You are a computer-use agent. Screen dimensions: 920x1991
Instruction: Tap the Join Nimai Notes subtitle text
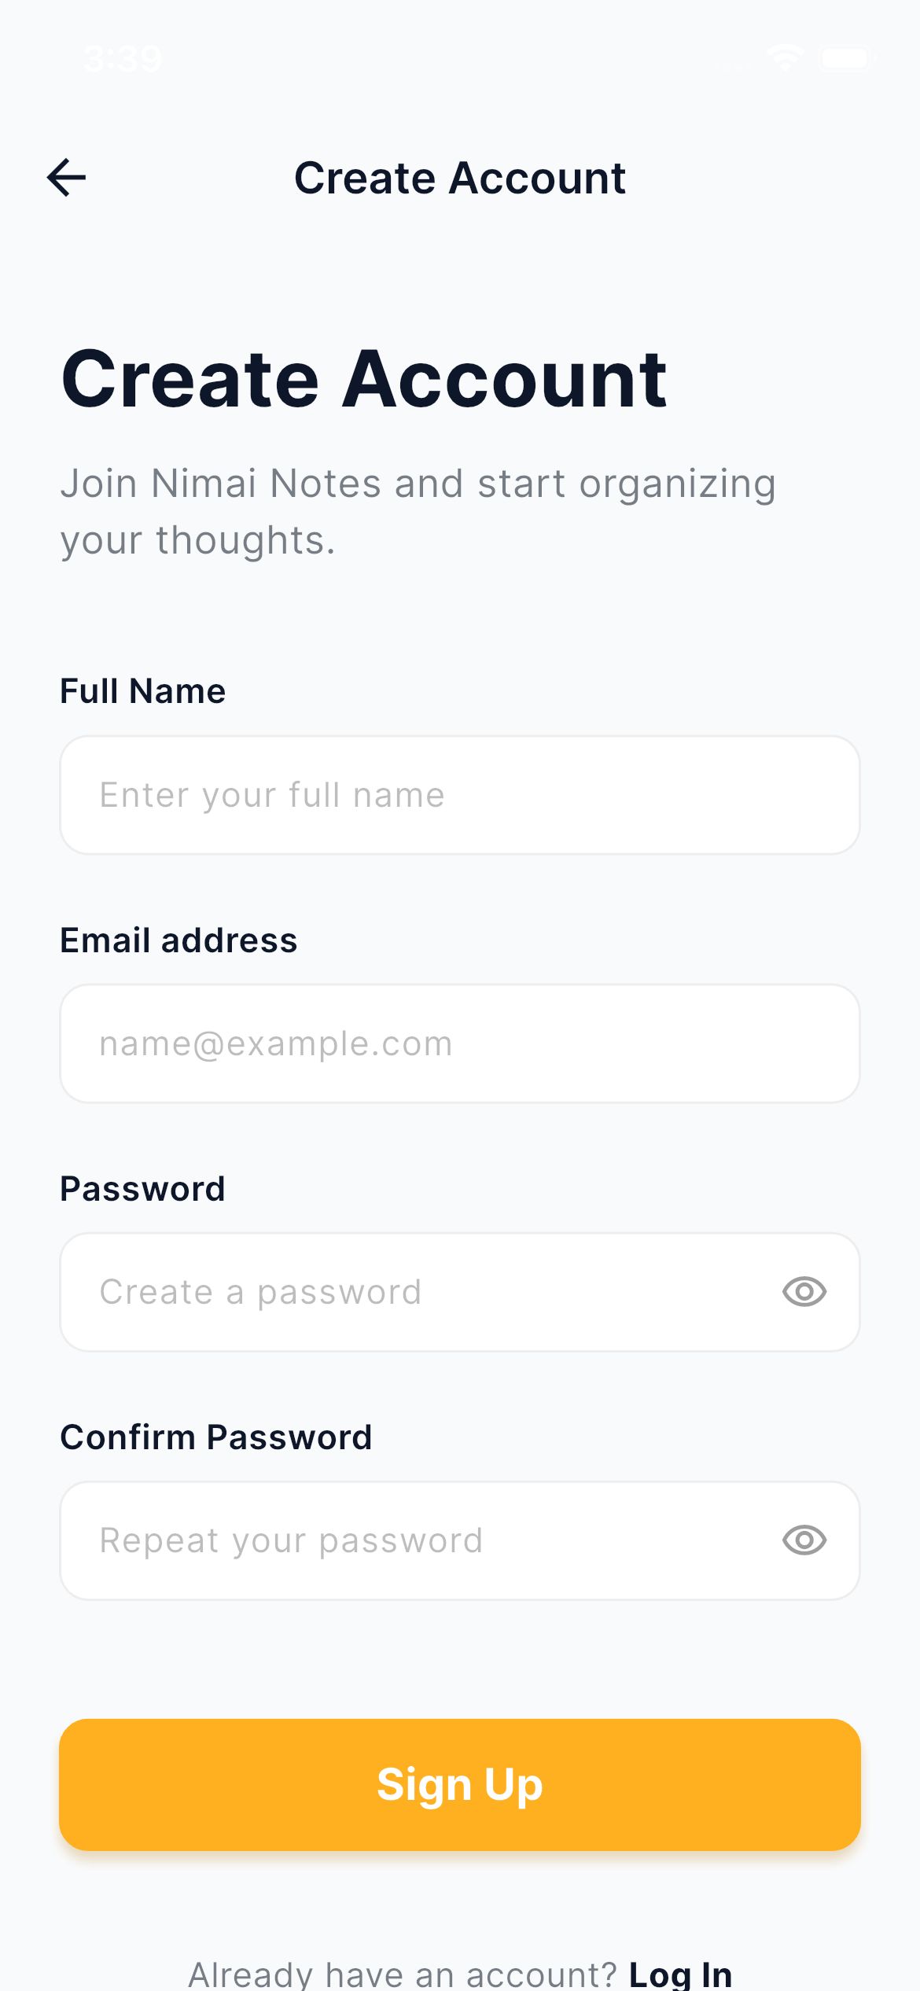[418, 511]
